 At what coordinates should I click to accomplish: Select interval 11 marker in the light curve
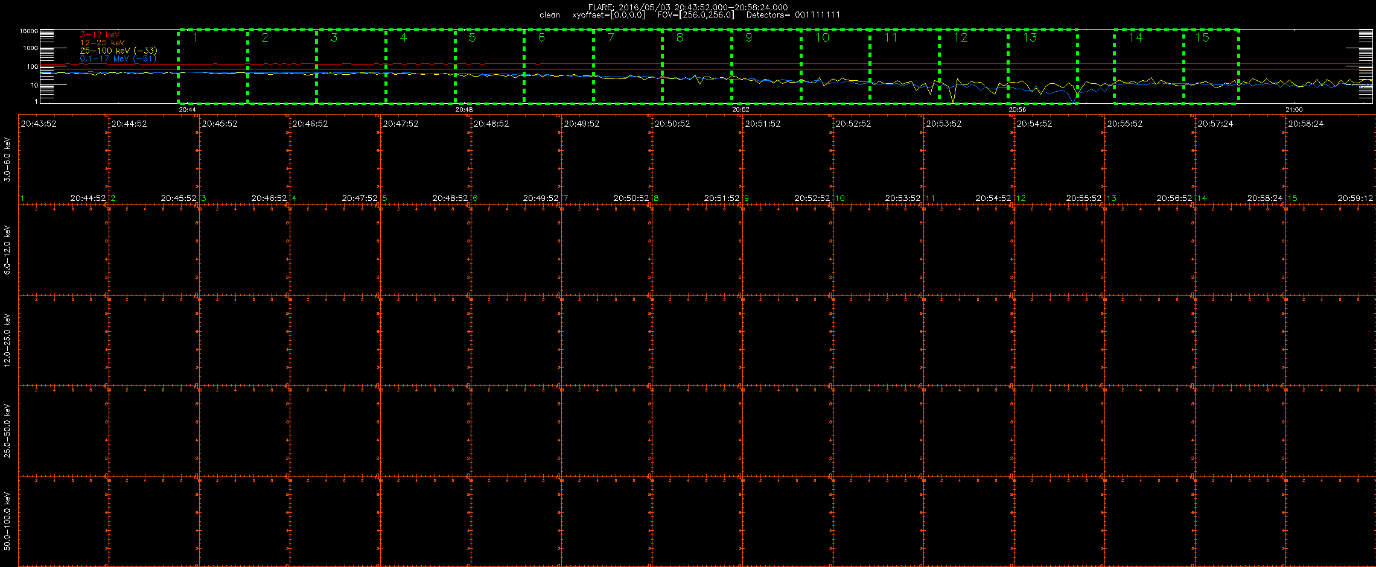coord(891,37)
